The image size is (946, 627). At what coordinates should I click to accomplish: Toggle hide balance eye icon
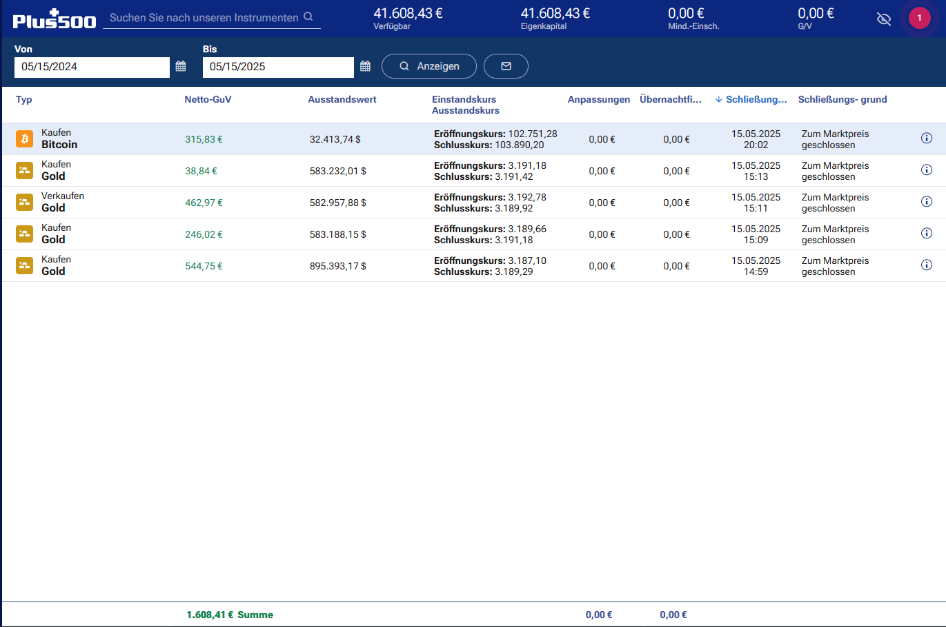click(x=884, y=19)
